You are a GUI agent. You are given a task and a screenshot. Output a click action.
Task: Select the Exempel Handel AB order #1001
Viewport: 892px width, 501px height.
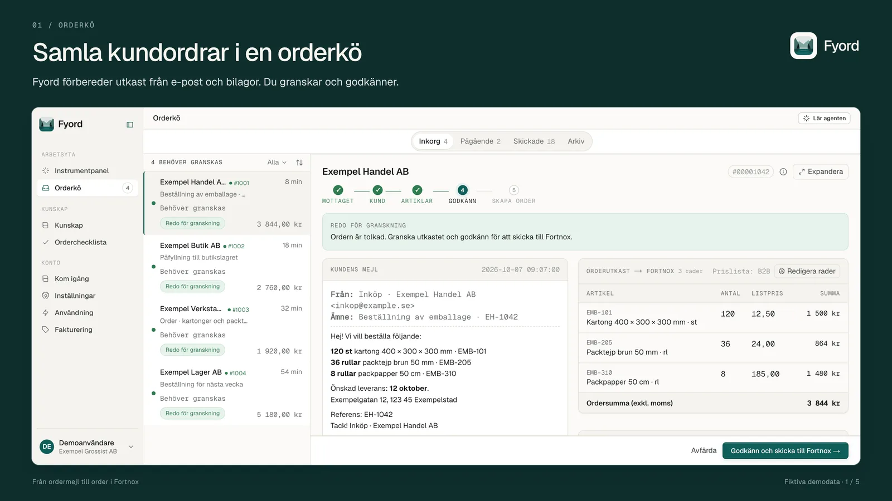[x=227, y=203]
